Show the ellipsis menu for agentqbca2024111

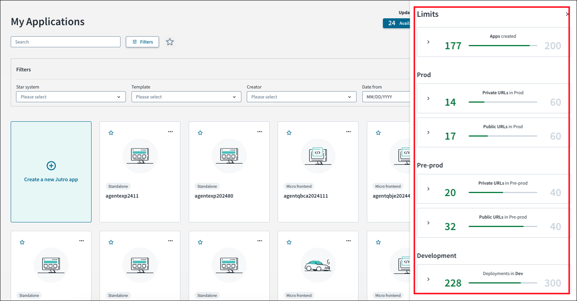coord(349,132)
